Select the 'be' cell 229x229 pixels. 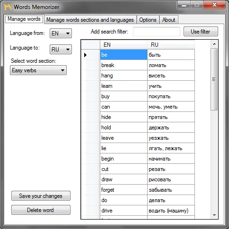(x=123, y=55)
